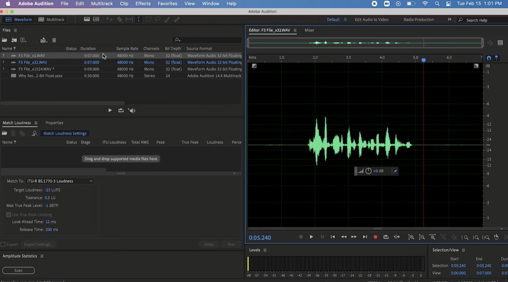Switch to Mixer tab
Screen dimensions: 508x282
pyautogui.click(x=309, y=30)
